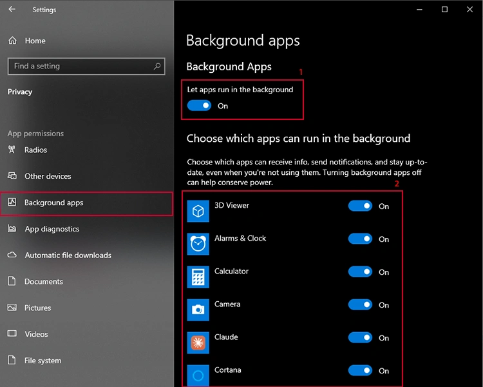The height and width of the screenshot is (387, 483).
Task: Click the Privacy section heading
Action: (x=20, y=92)
